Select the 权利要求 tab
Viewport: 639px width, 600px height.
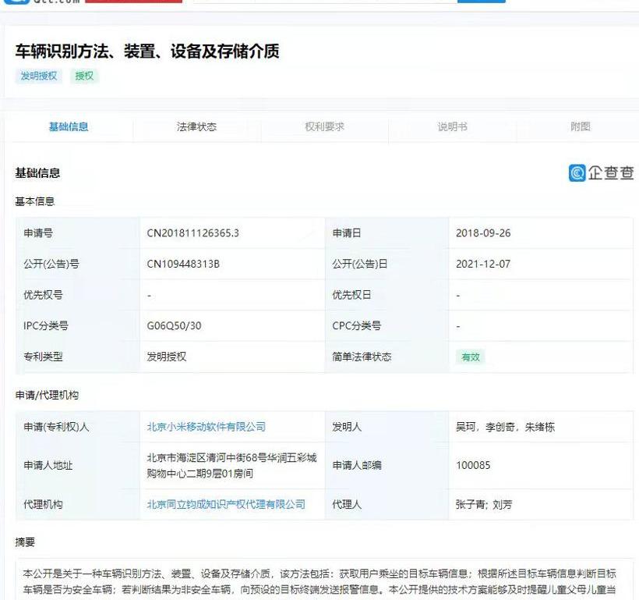[324, 126]
